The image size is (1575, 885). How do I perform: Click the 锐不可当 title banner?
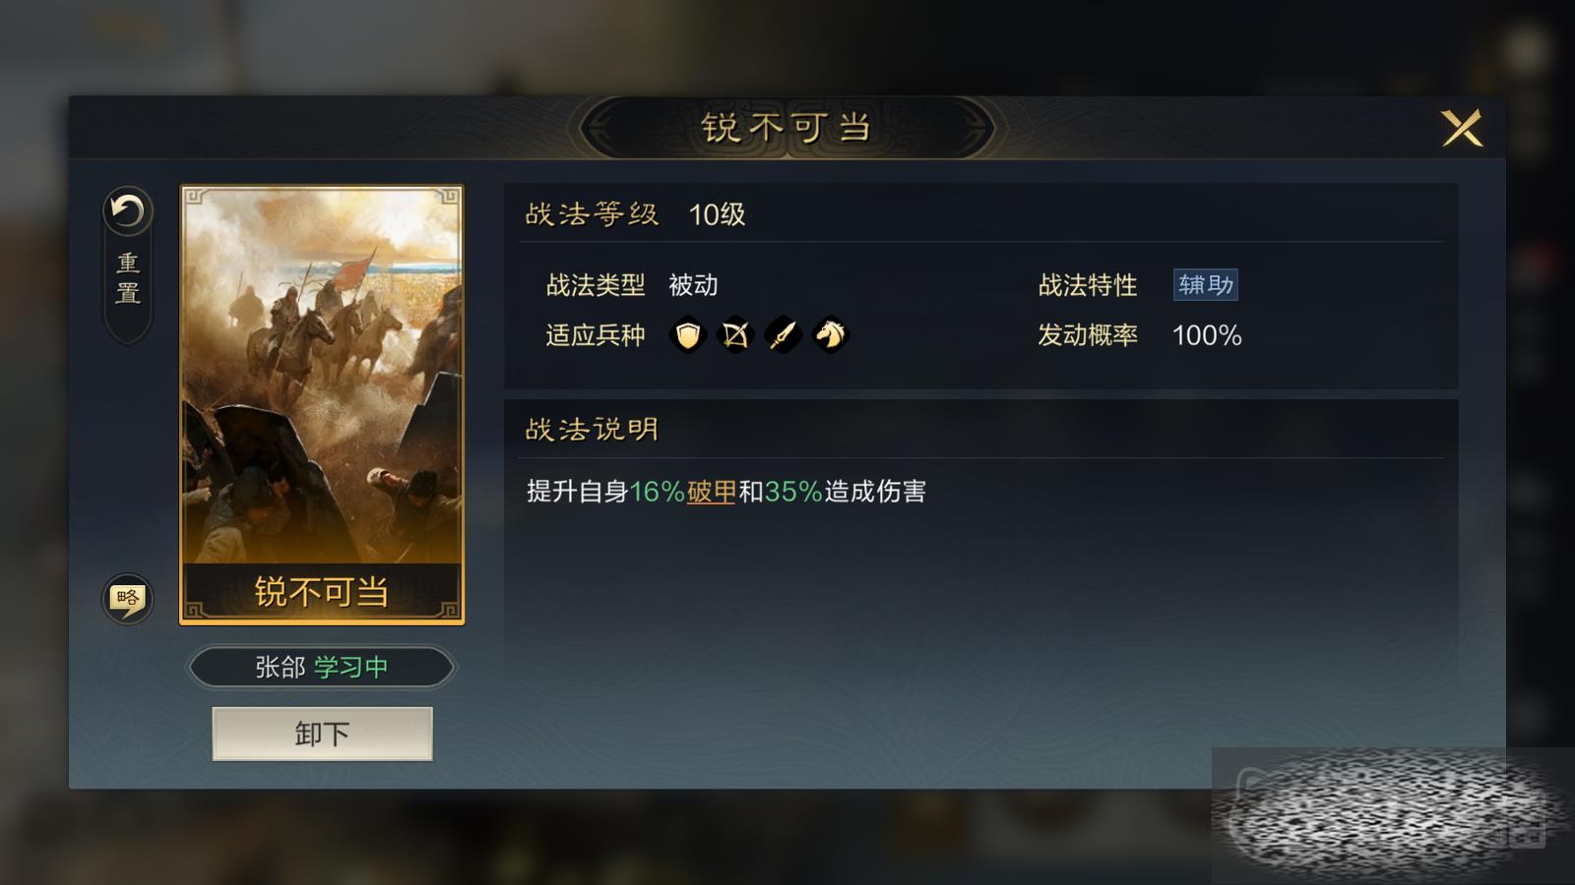coord(787,128)
